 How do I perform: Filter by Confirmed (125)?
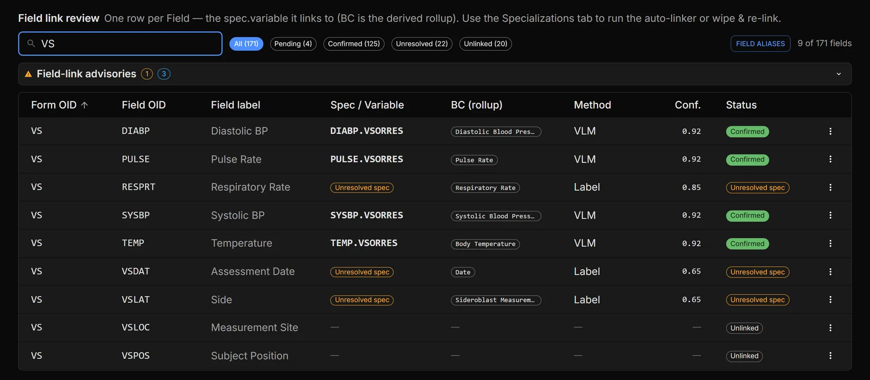354,43
